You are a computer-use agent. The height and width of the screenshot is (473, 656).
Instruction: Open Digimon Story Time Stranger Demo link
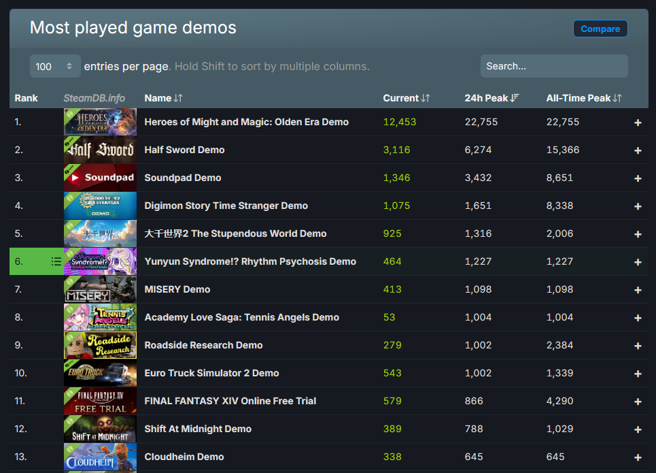pyautogui.click(x=226, y=206)
